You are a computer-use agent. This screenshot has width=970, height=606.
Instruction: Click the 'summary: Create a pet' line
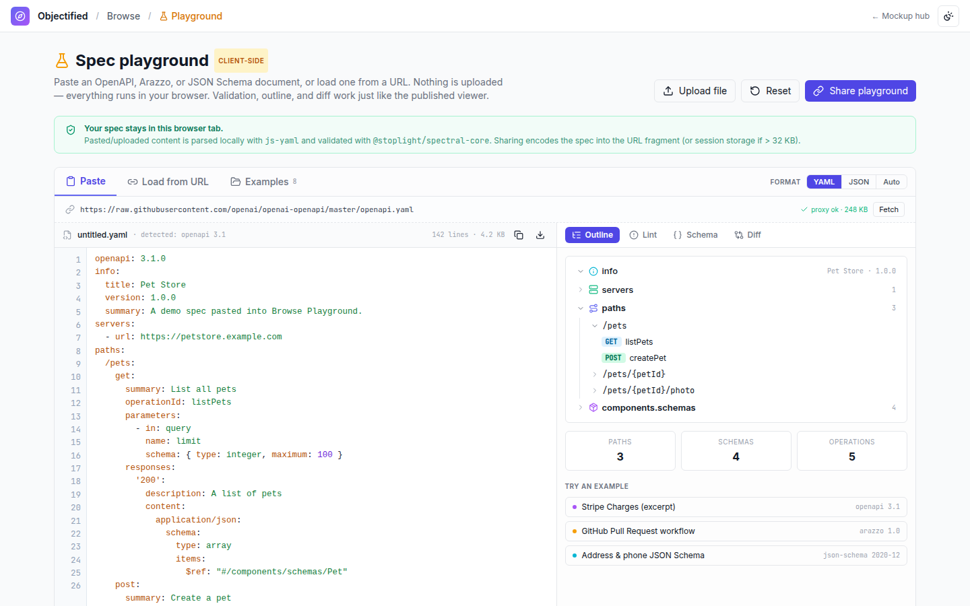178,598
